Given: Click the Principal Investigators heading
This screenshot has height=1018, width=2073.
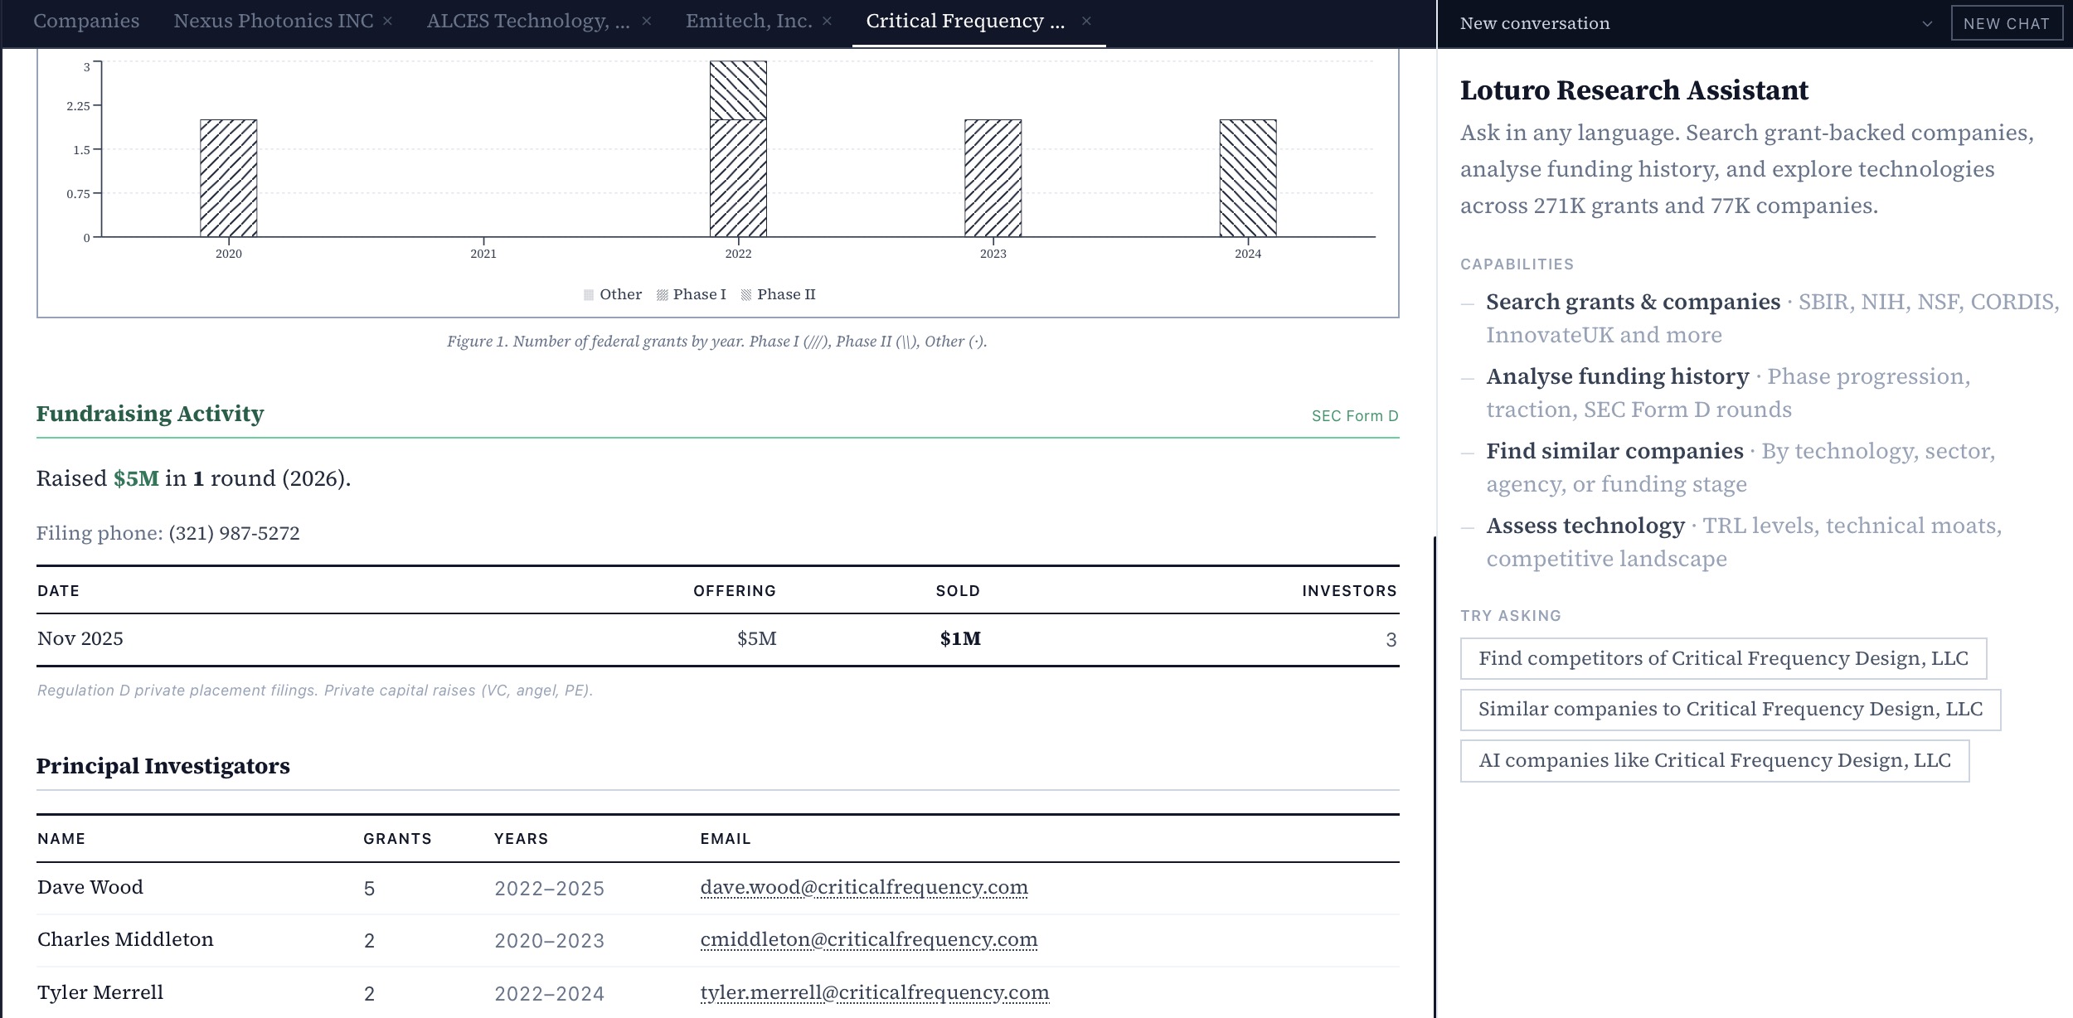Looking at the screenshot, I should tap(163, 766).
